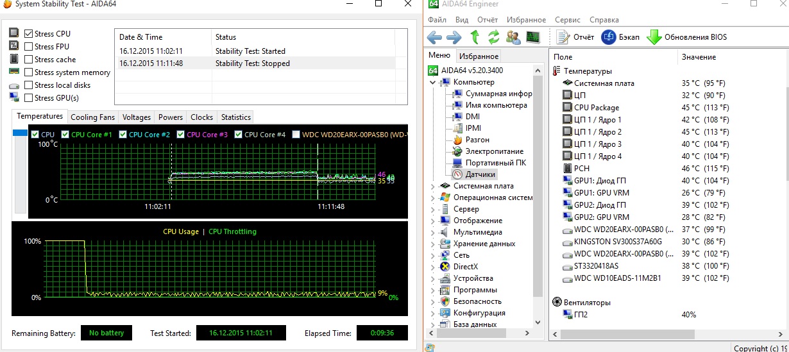
Task: Select Разгон overclock item with flame icon
Action: [x=471, y=140]
